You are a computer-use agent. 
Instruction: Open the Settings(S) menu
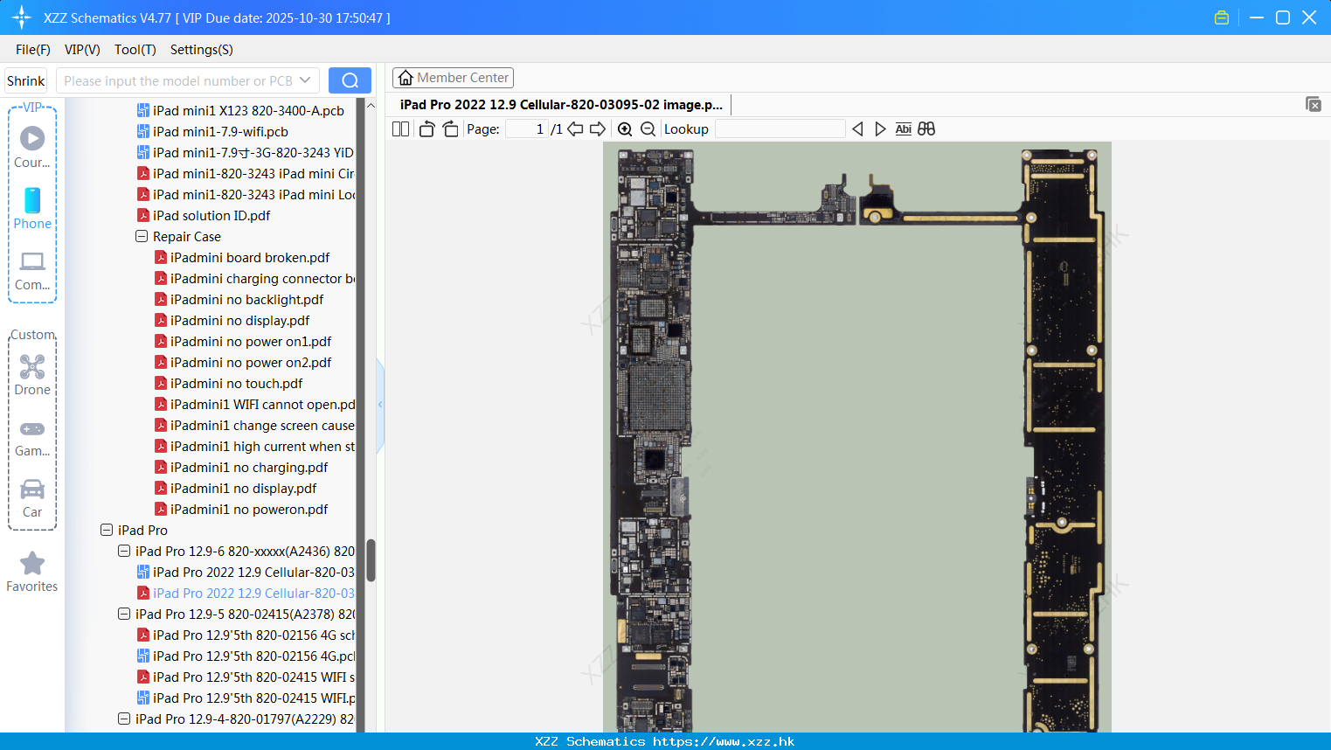tap(202, 50)
